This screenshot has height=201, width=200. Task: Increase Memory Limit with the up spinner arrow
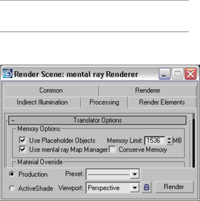[169, 139]
